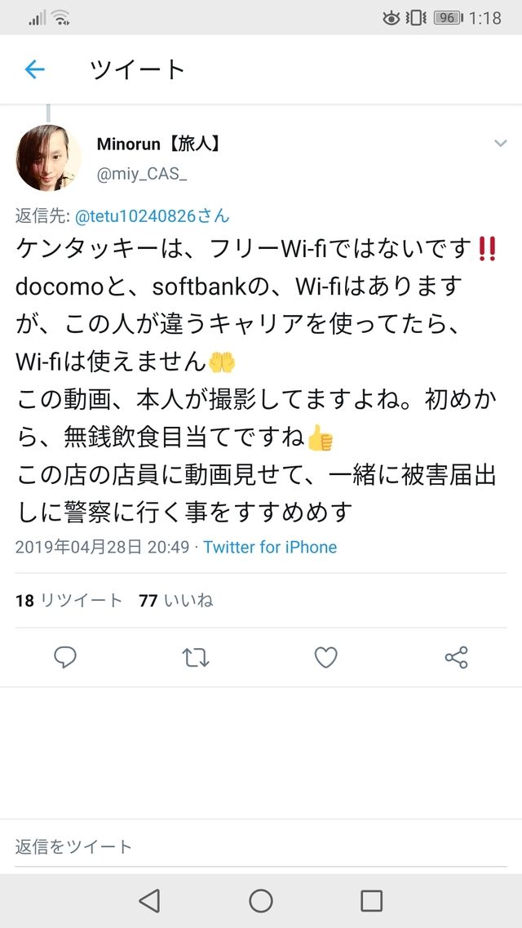Tap the 返信をツイート reply field
522x928 pixels.
coord(261,846)
